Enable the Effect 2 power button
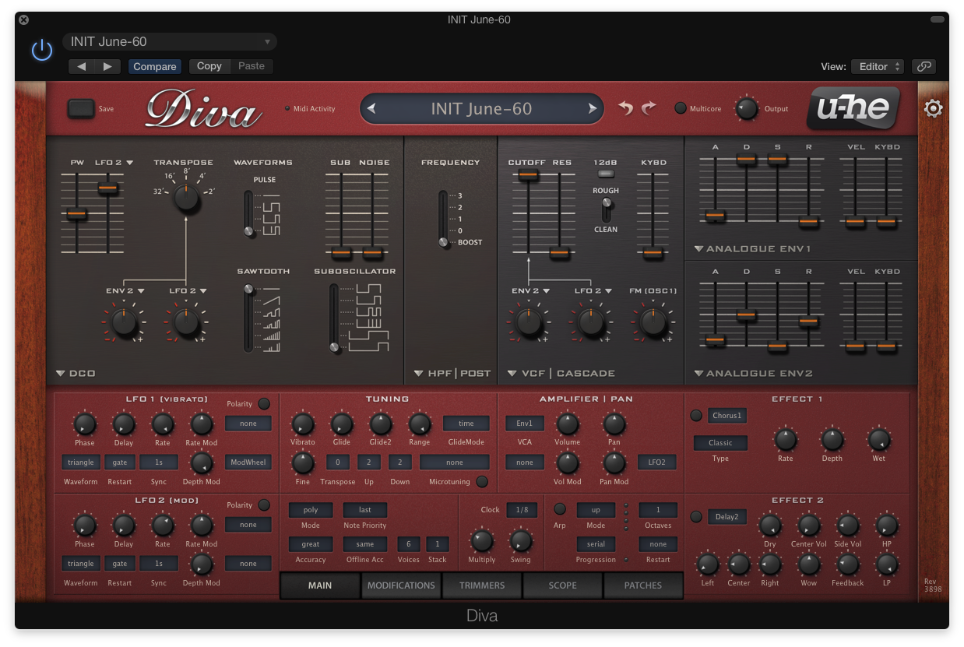This screenshot has width=964, height=647. pyautogui.click(x=696, y=517)
